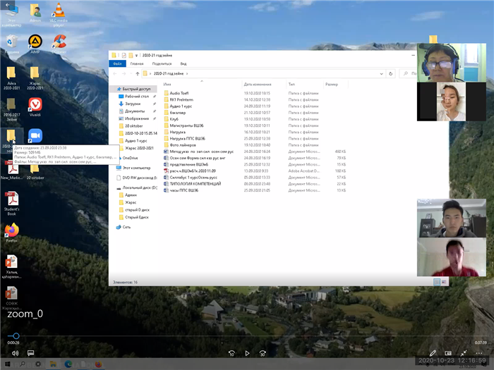Skip forward 30 seconds in video

263,352
